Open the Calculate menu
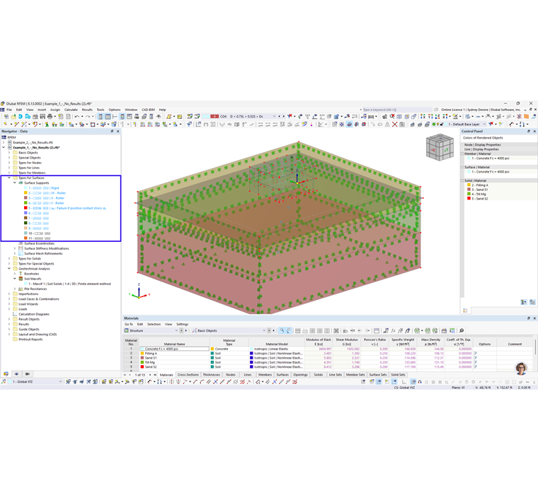 [71, 110]
